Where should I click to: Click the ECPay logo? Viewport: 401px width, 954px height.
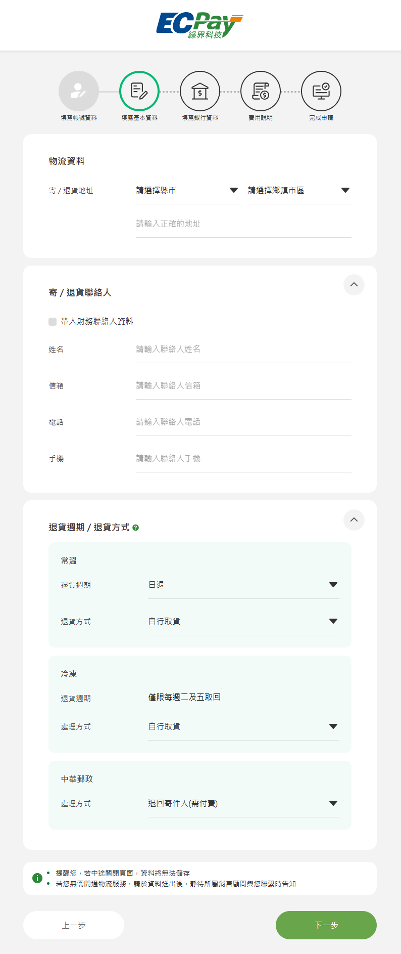pyautogui.click(x=200, y=26)
